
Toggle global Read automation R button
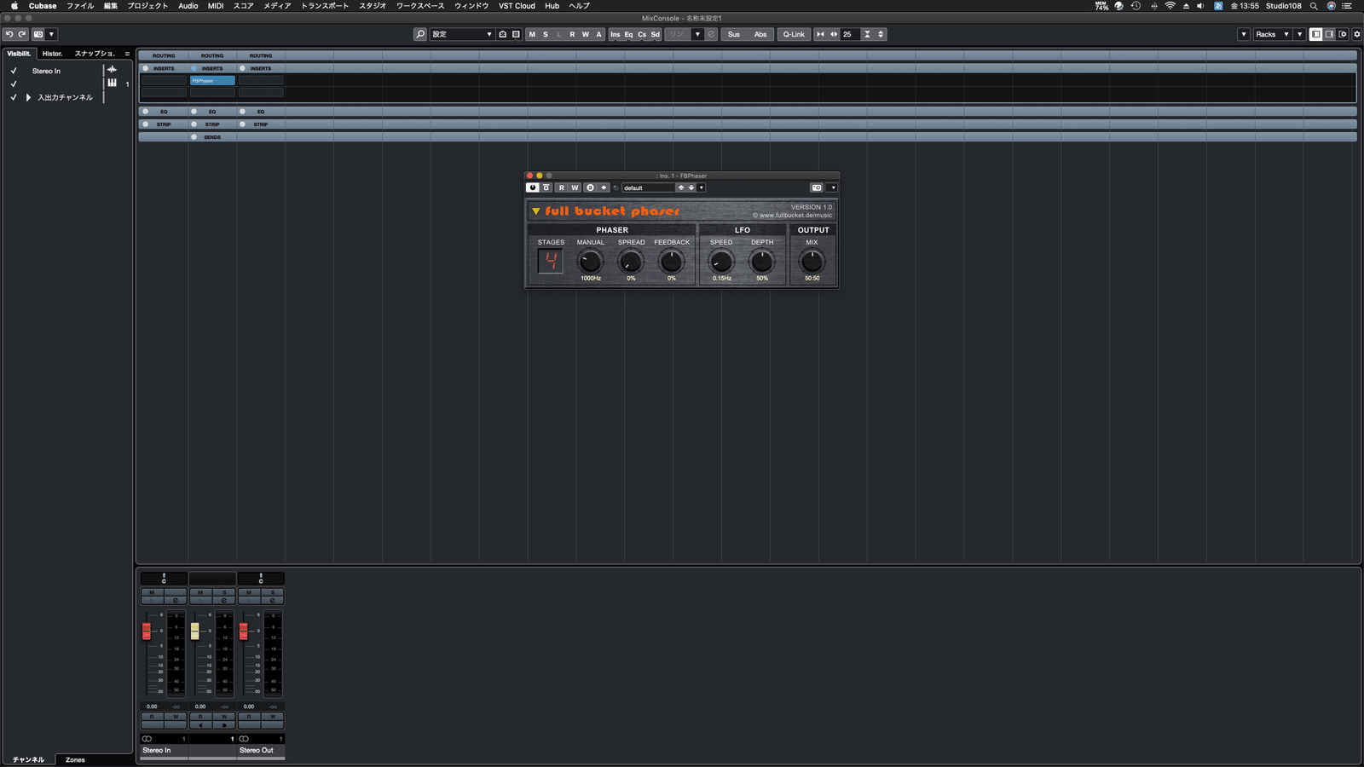point(572,34)
